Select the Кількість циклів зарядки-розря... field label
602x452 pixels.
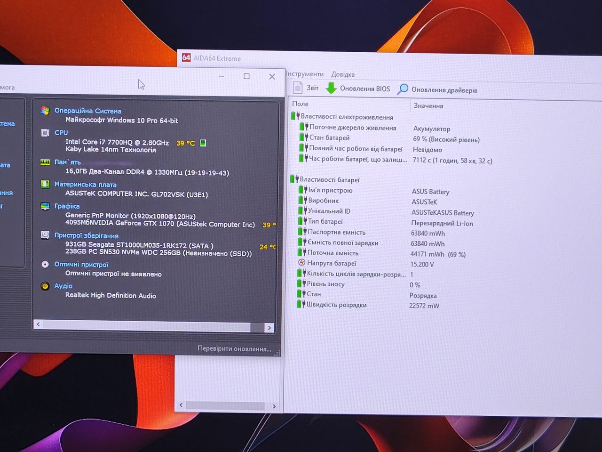[x=356, y=274]
